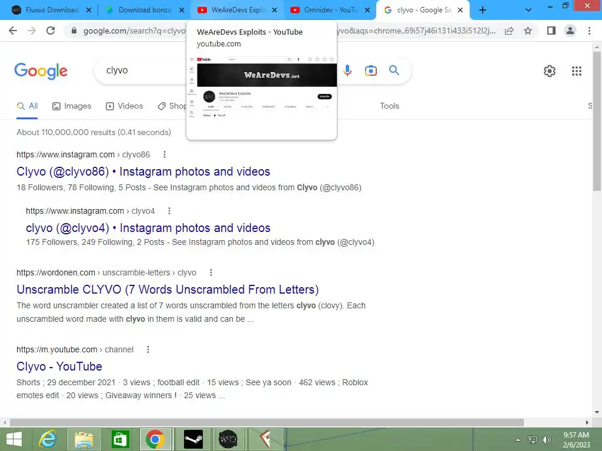Search by voice with the microphone
The image size is (602, 451).
click(347, 70)
